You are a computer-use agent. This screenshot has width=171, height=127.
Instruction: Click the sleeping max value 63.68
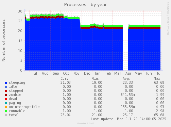click(159, 82)
